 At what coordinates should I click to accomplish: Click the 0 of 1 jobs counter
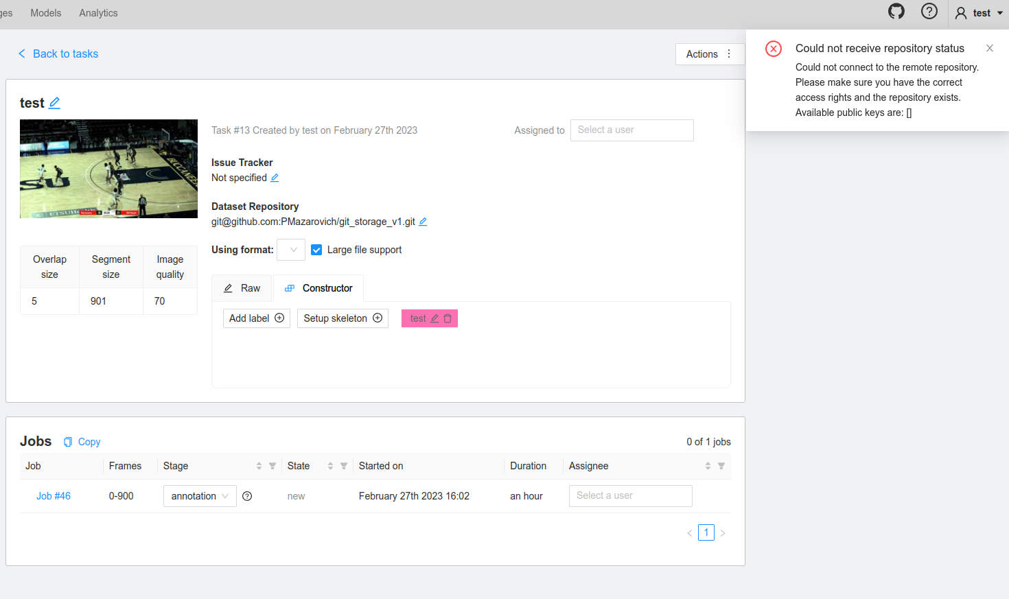pos(708,442)
